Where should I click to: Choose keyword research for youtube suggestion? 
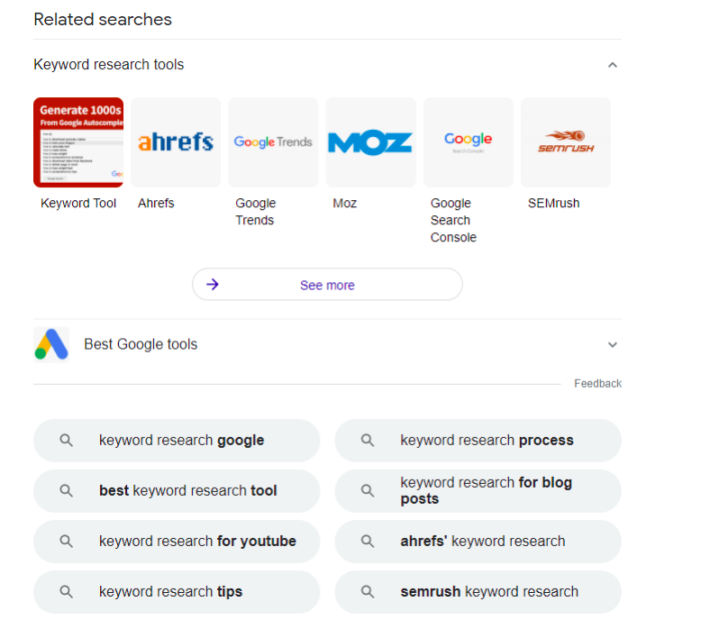pyautogui.click(x=196, y=542)
